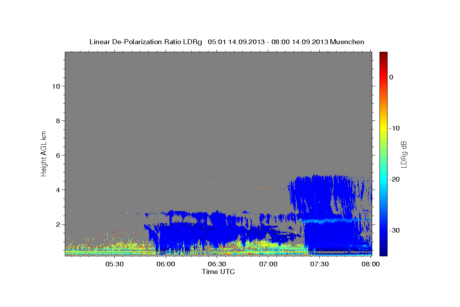The width and height of the screenshot is (460, 307).
Task: Click the height tick label 6
Action: pyautogui.click(x=58, y=155)
